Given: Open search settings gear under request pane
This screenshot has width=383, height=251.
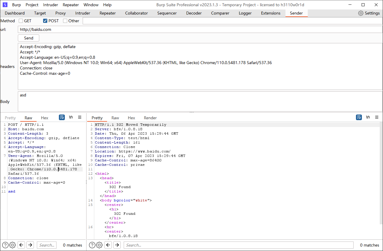Looking at the screenshot, I should tap(12, 245).
